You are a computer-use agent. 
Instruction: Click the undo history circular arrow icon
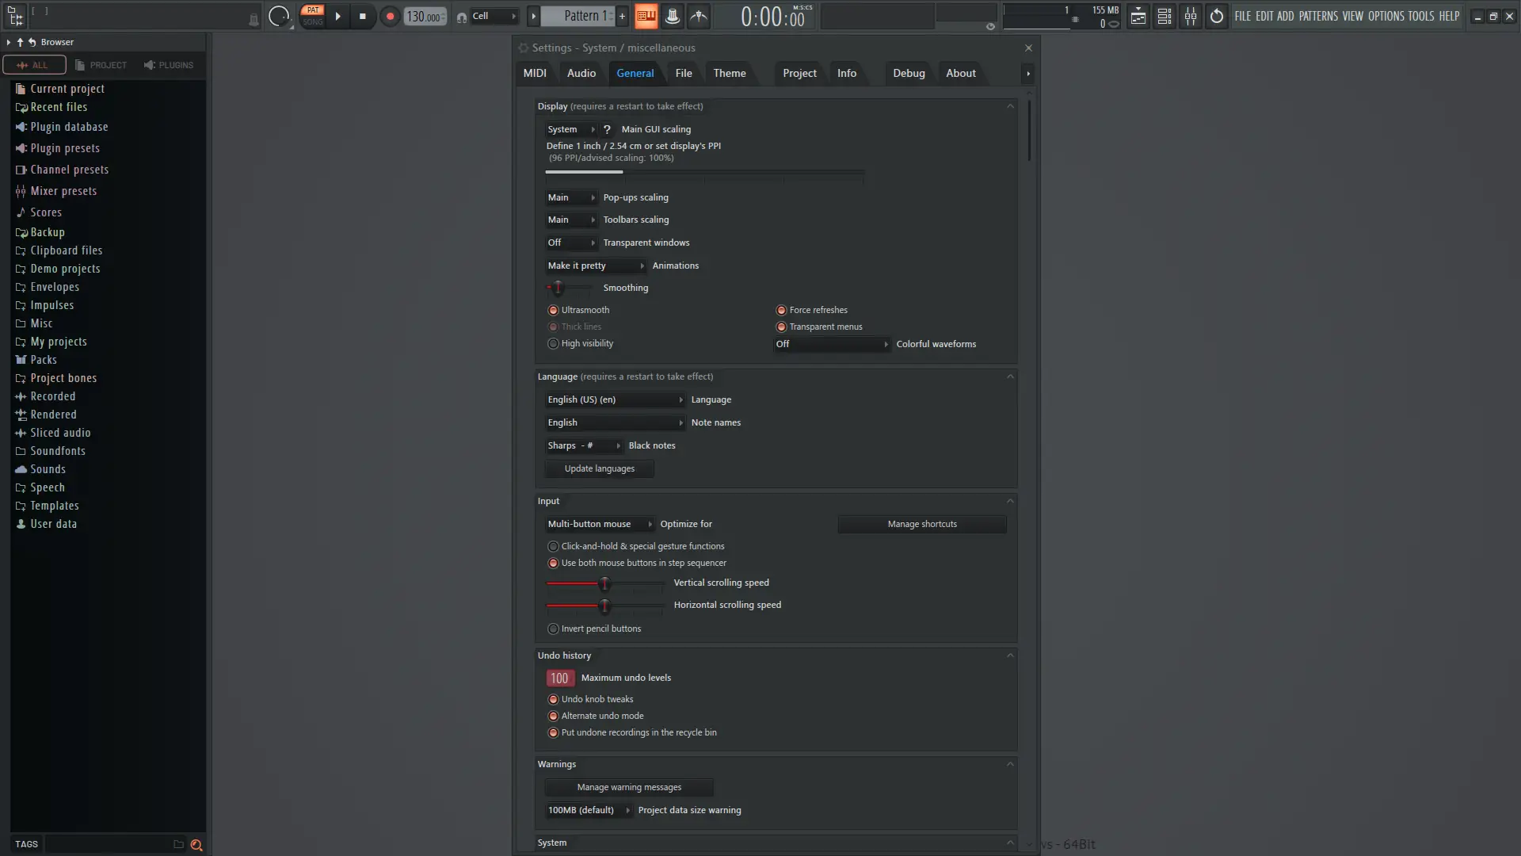1217,16
